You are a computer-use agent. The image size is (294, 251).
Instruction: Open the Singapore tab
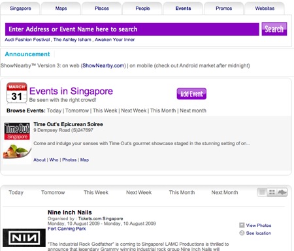20,8
